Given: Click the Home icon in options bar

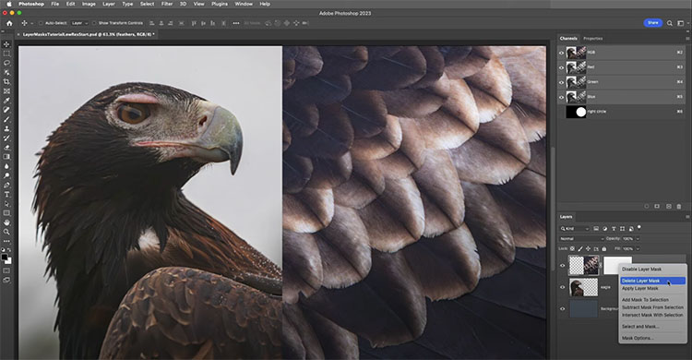Looking at the screenshot, I should [9, 23].
